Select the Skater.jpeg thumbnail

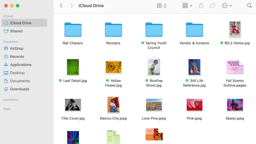pyautogui.click(x=235, y=105)
